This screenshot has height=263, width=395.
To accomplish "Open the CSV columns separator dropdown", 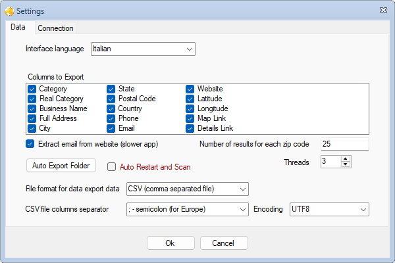I will pyautogui.click(x=188, y=209).
